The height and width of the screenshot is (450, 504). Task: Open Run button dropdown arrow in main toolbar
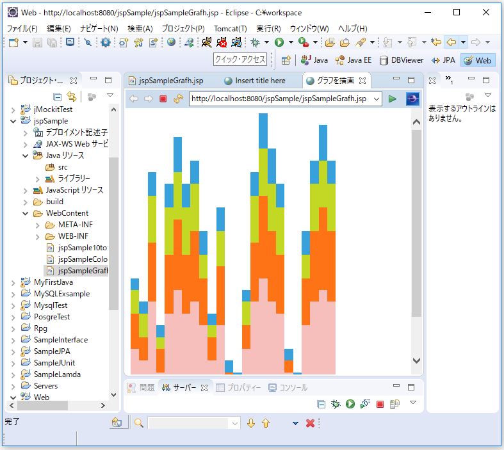(x=291, y=42)
